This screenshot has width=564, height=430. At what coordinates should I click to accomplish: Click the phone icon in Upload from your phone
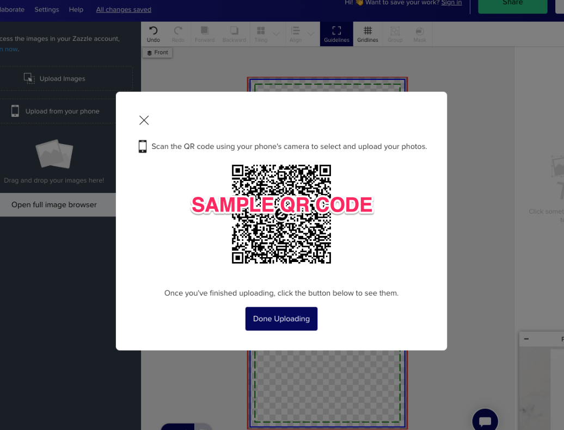pyautogui.click(x=15, y=111)
